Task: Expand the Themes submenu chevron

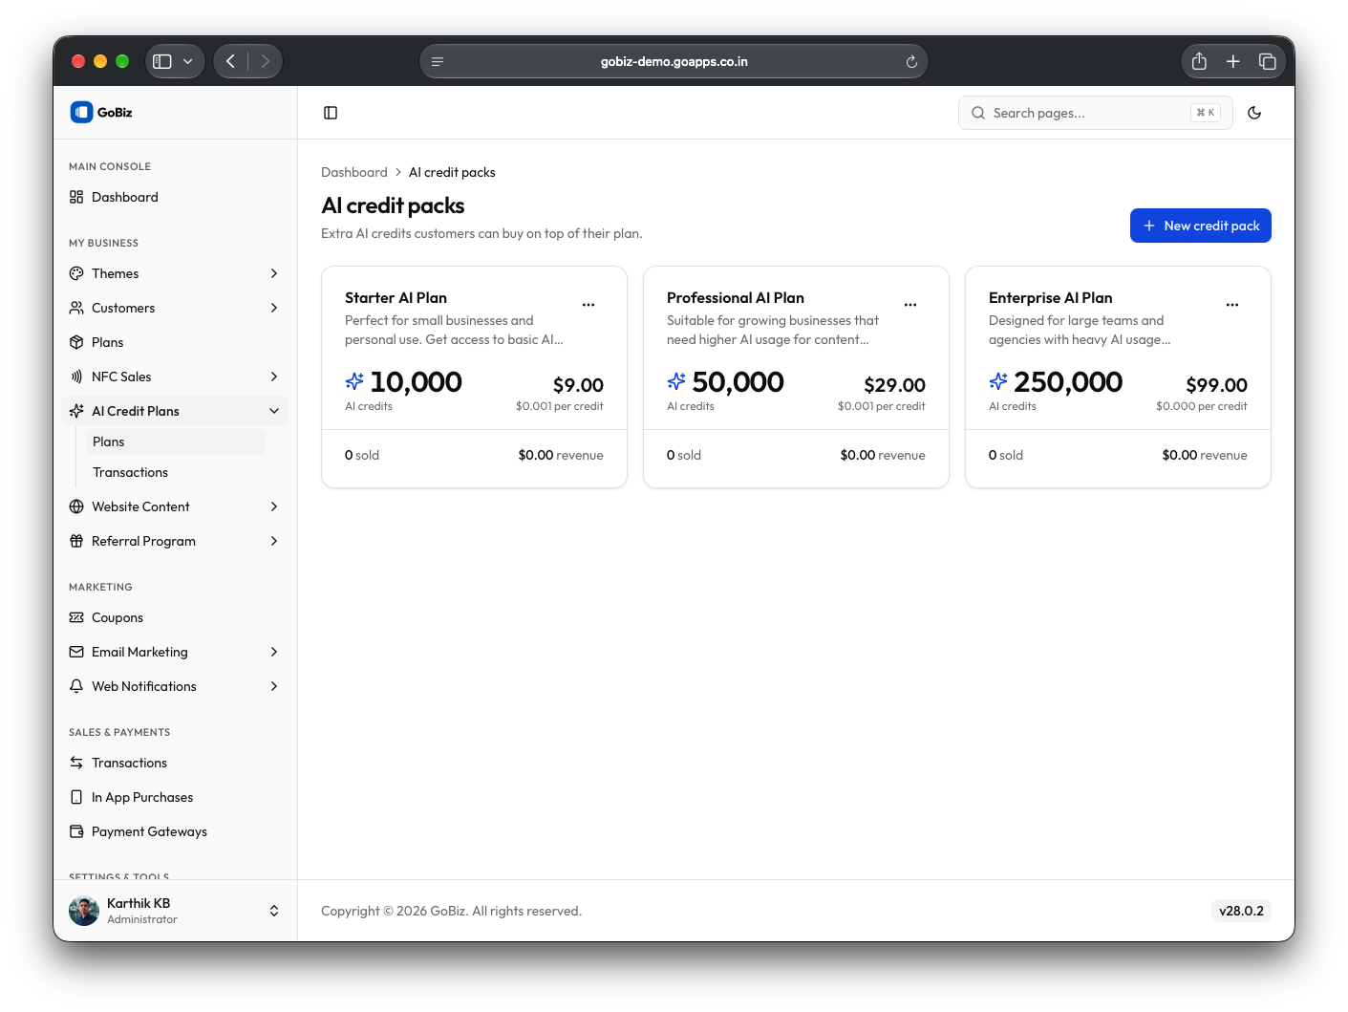Action: (274, 273)
